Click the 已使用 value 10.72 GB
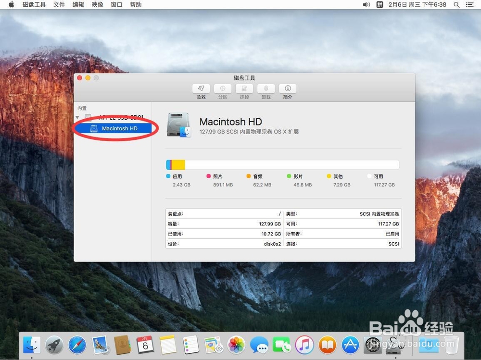This screenshot has width=481, height=360. tap(271, 234)
